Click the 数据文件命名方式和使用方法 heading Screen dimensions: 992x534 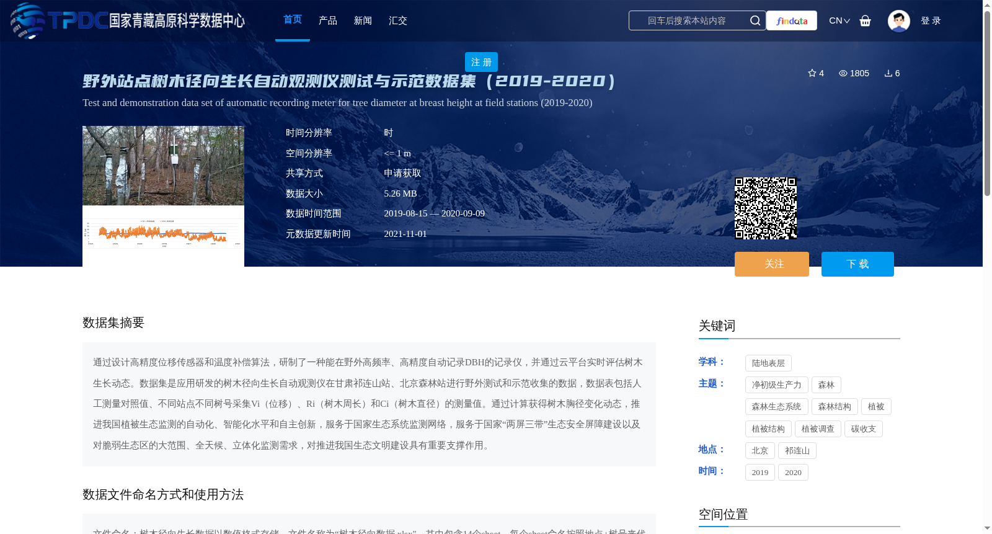coord(163,494)
